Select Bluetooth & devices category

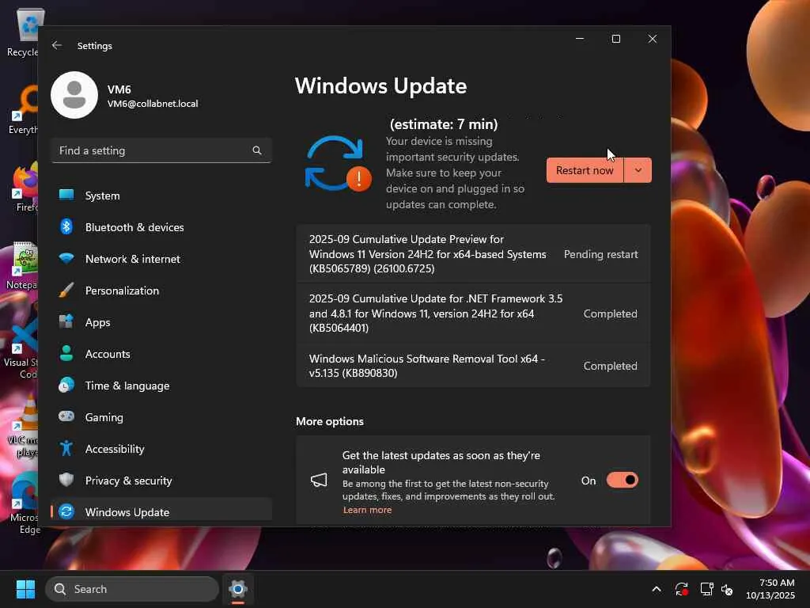(x=161, y=227)
